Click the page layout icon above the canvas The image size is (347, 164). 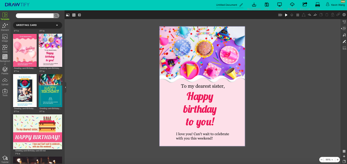coord(68,15)
